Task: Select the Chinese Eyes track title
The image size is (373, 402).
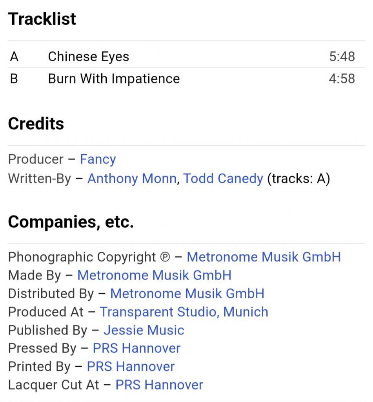Action: tap(88, 57)
